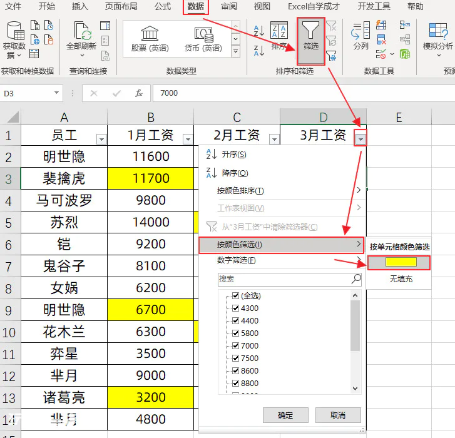
Task: Uncheck the 7000 value checkbox
Action: point(235,346)
